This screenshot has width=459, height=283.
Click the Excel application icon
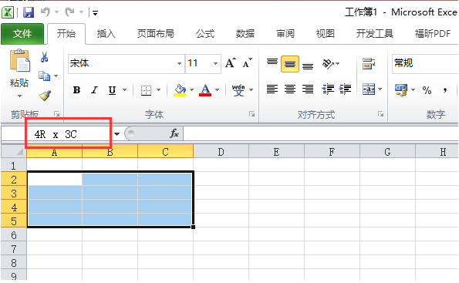(x=8, y=12)
